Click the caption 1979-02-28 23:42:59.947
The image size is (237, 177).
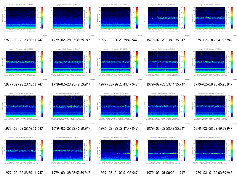tap(71, 84)
